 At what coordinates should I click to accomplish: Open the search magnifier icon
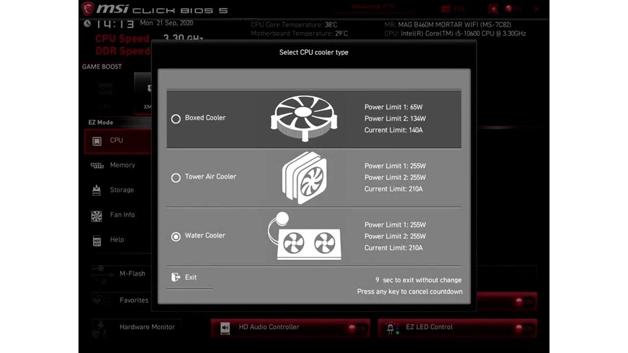click(493, 9)
